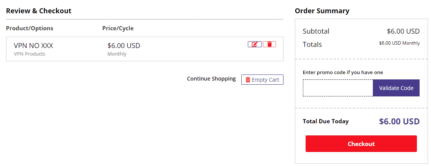Focus the promo code input box
This screenshot has height=166, width=431.
338,88
